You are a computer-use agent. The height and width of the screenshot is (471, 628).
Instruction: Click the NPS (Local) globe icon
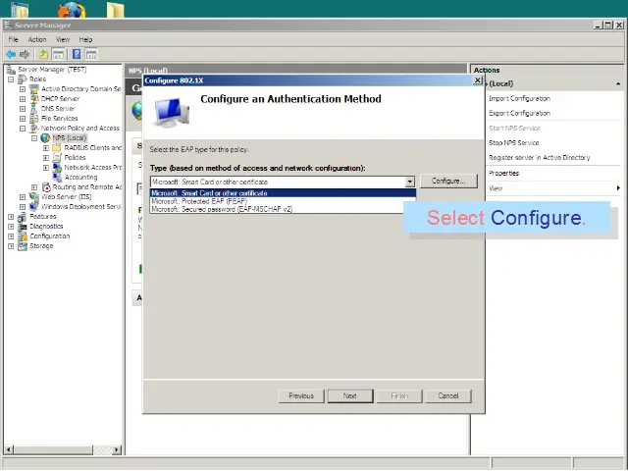tap(45, 138)
